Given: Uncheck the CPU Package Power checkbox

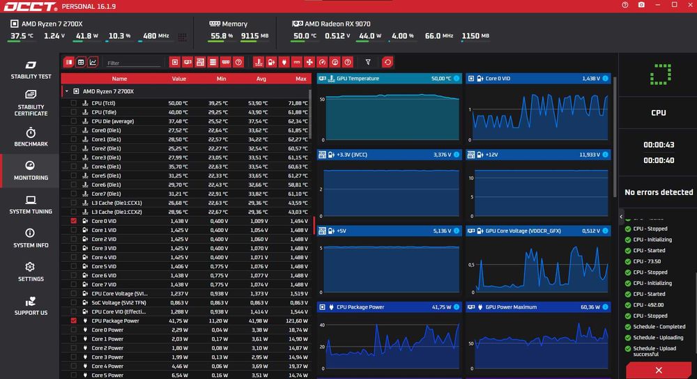Looking at the screenshot, I should tap(73, 320).
